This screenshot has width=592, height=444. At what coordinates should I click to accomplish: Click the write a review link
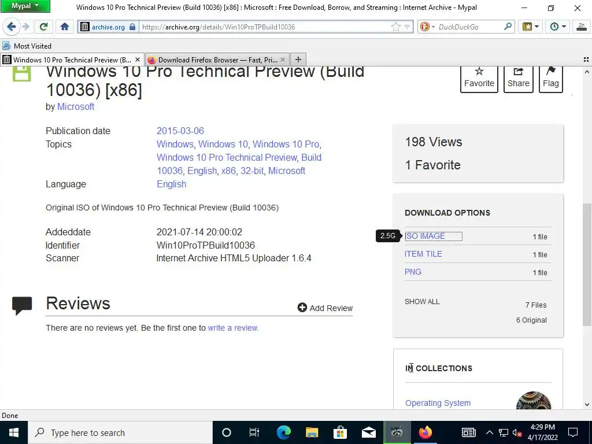[x=234, y=328]
